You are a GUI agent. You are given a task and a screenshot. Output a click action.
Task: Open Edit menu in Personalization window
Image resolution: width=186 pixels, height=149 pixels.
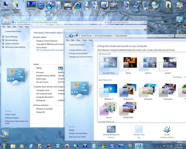click(72, 40)
